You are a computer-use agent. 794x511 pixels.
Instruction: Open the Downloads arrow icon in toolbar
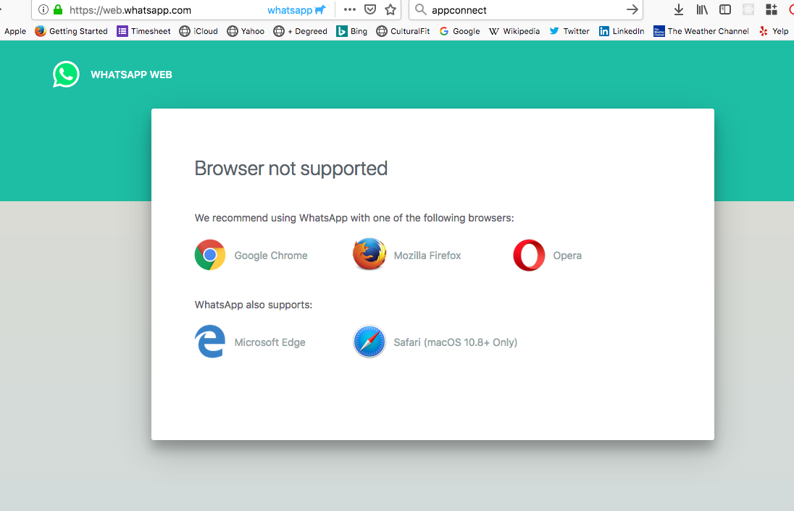(679, 10)
